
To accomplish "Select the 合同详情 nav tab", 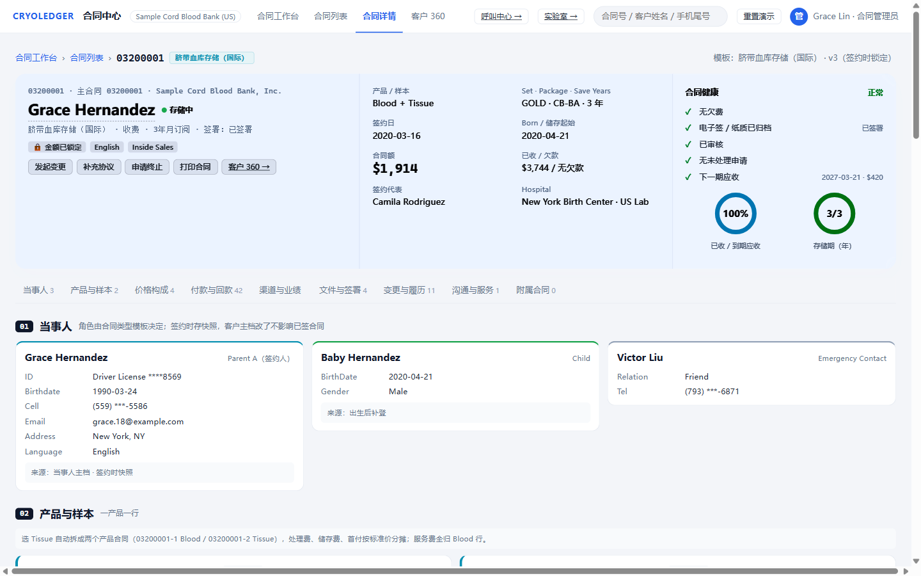I will tap(379, 16).
